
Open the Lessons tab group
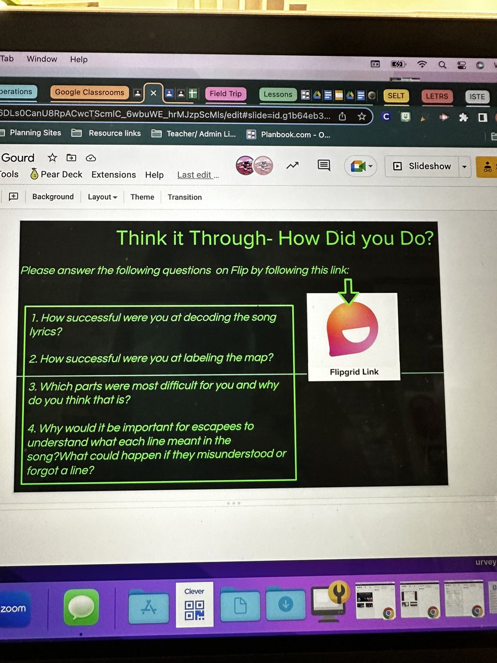(278, 94)
